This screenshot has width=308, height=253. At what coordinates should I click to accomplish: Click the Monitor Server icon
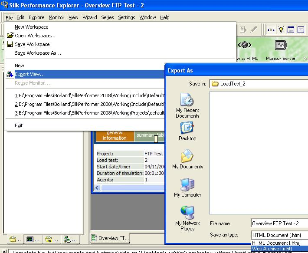pyautogui.click(x=281, y=45)
